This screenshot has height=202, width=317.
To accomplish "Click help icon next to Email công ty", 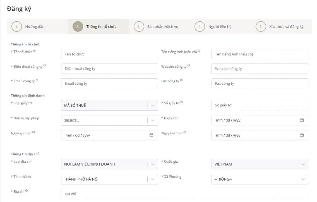I will [37, 80].
